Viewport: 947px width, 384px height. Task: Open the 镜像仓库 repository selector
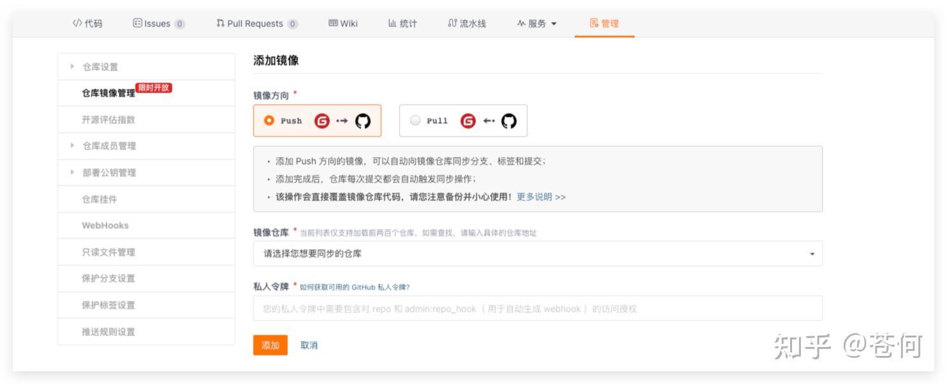click(x=538, y=253)
